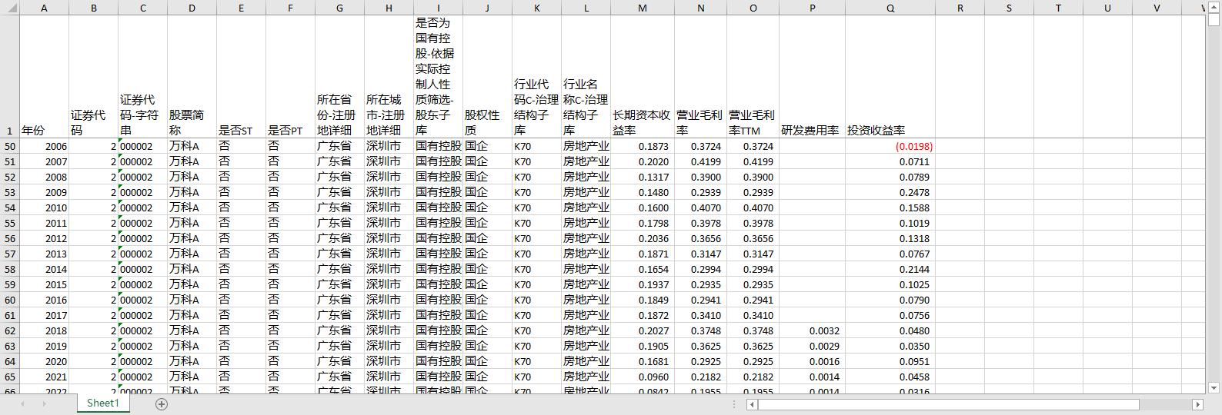Select column C header

[x=142, y=8]
